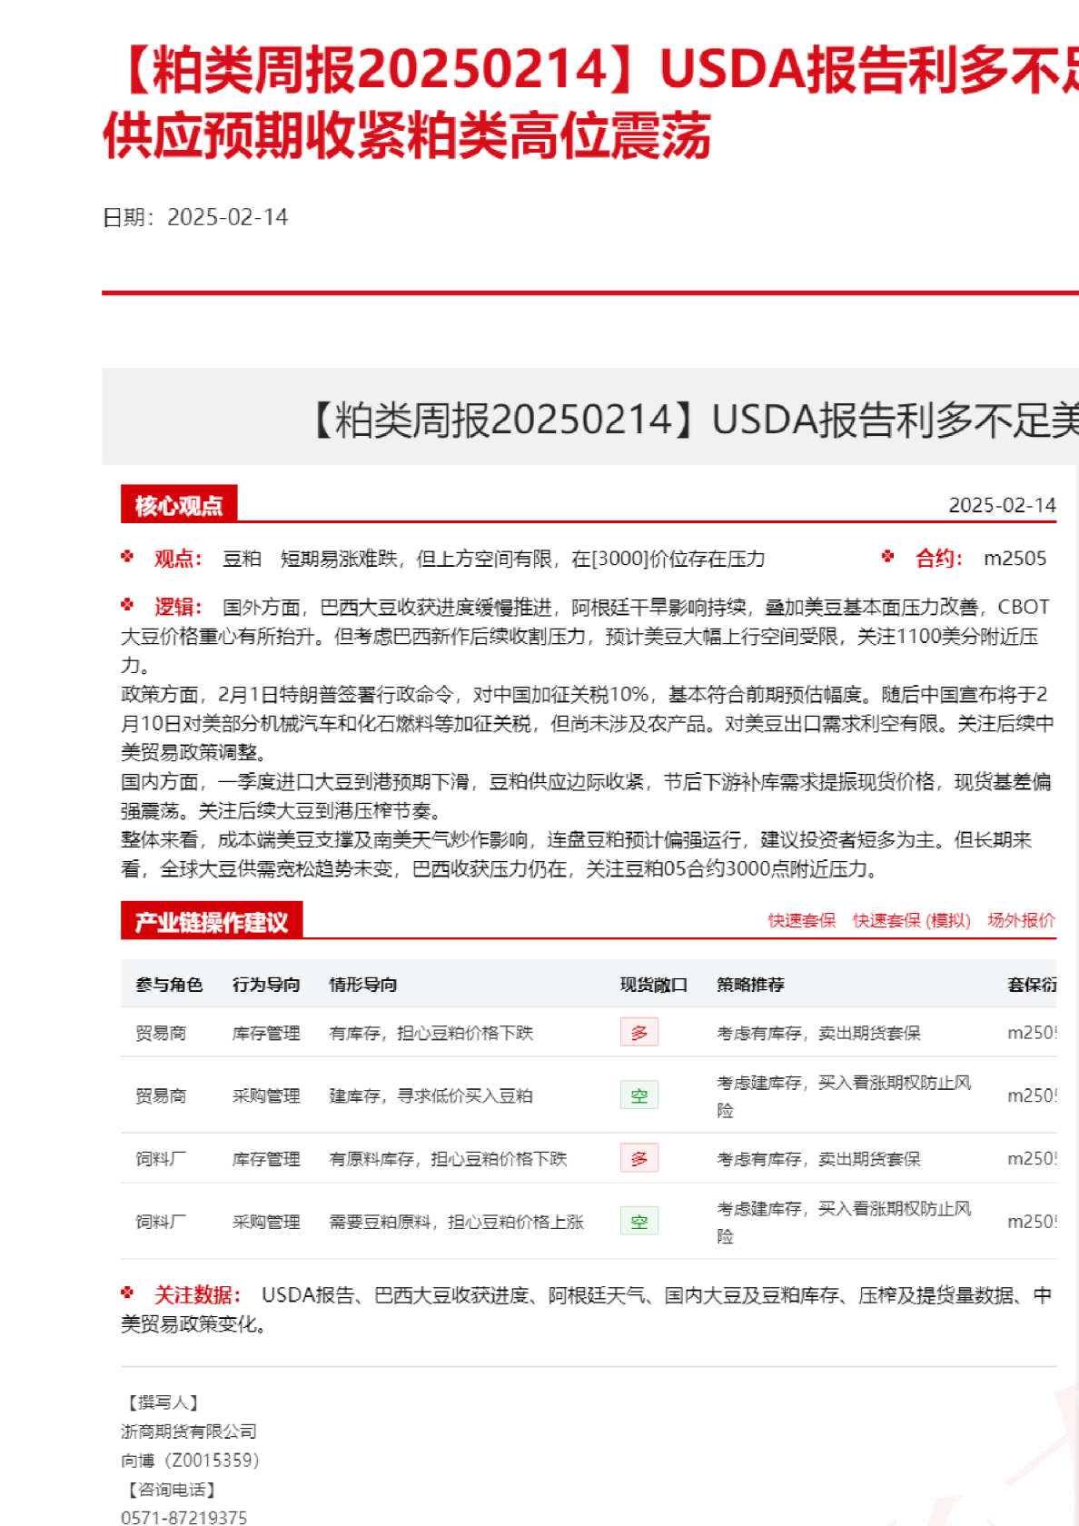Click the 空 badge in 饲料厂 采购管理 row
Screen dimensions: 1079x1526
(639, 1222)
